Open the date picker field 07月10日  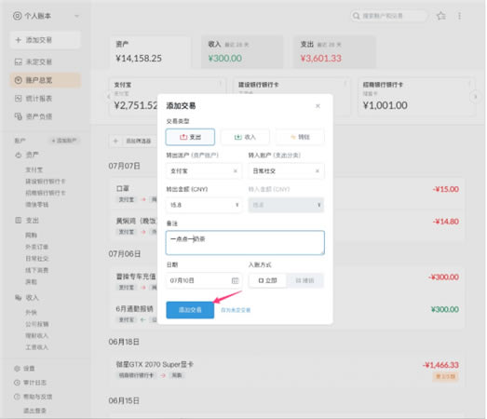[x=204, y=280]
